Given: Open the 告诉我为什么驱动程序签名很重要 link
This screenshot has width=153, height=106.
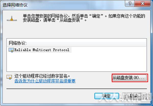Looking at the screenshot, I should point(45,81).
